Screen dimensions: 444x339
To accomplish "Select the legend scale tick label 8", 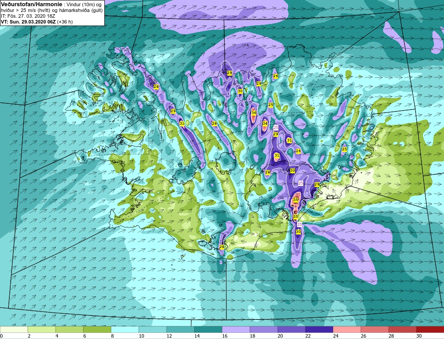I will click(x=112, y=336).
